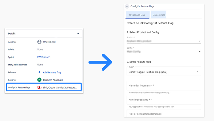Click the Story point estimate value None
Viewport: 214px width, 121px height.
[x=40, y=65]
